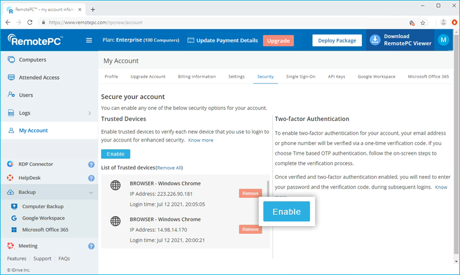Click the Download RemotePC Viewer icon
The height and width of the screenshot is (275, 460).
(x=375, y=40)
